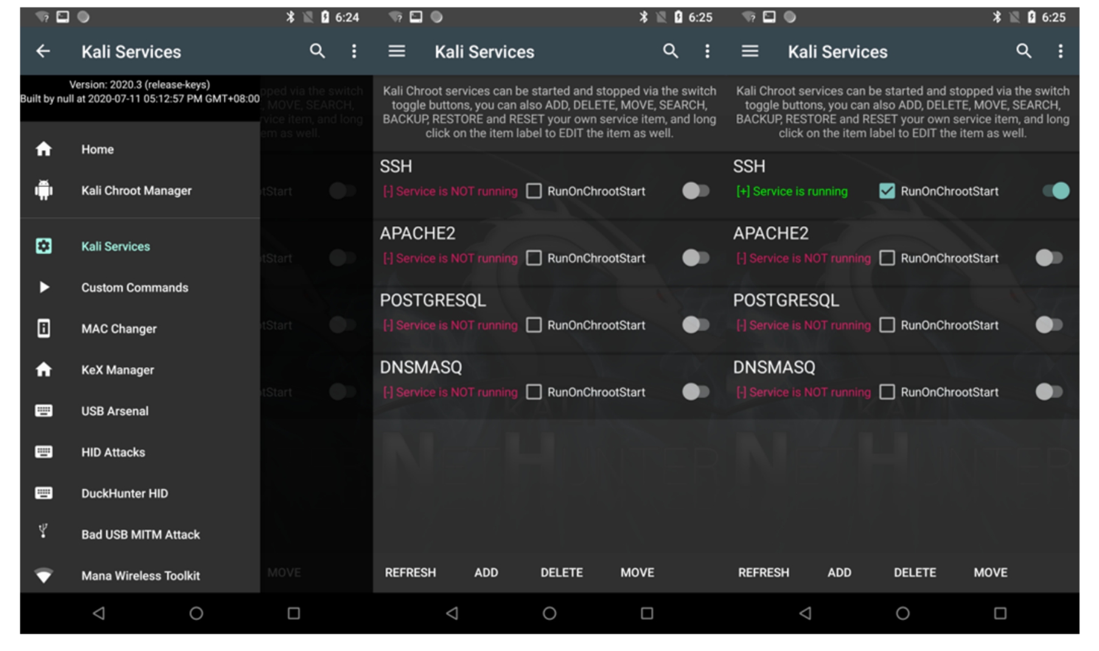This screenshot has height=651, width=1099.
Task: Tap the search icon on the middle screen
Action: (671, 51)
